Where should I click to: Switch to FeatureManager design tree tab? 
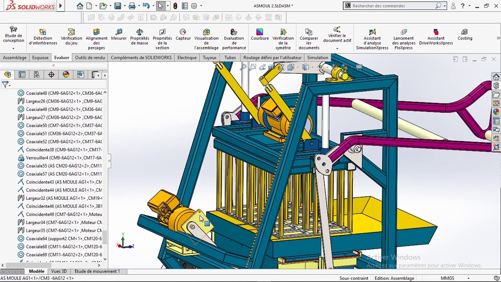[x=7, y=74]
